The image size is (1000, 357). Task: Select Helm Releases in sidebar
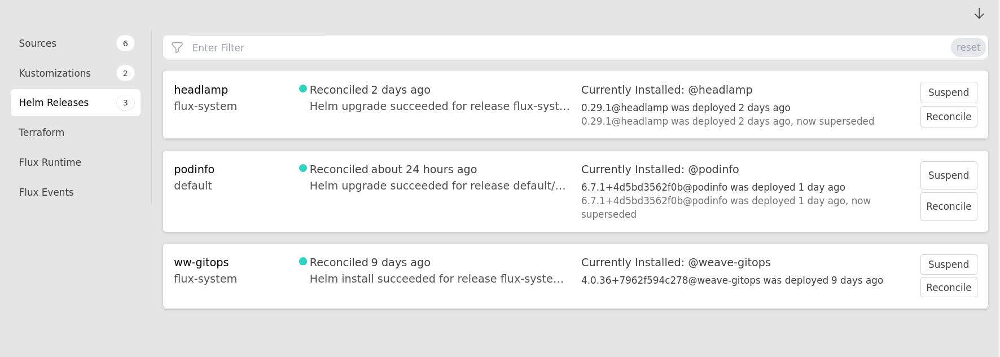(x=54, y=103)
